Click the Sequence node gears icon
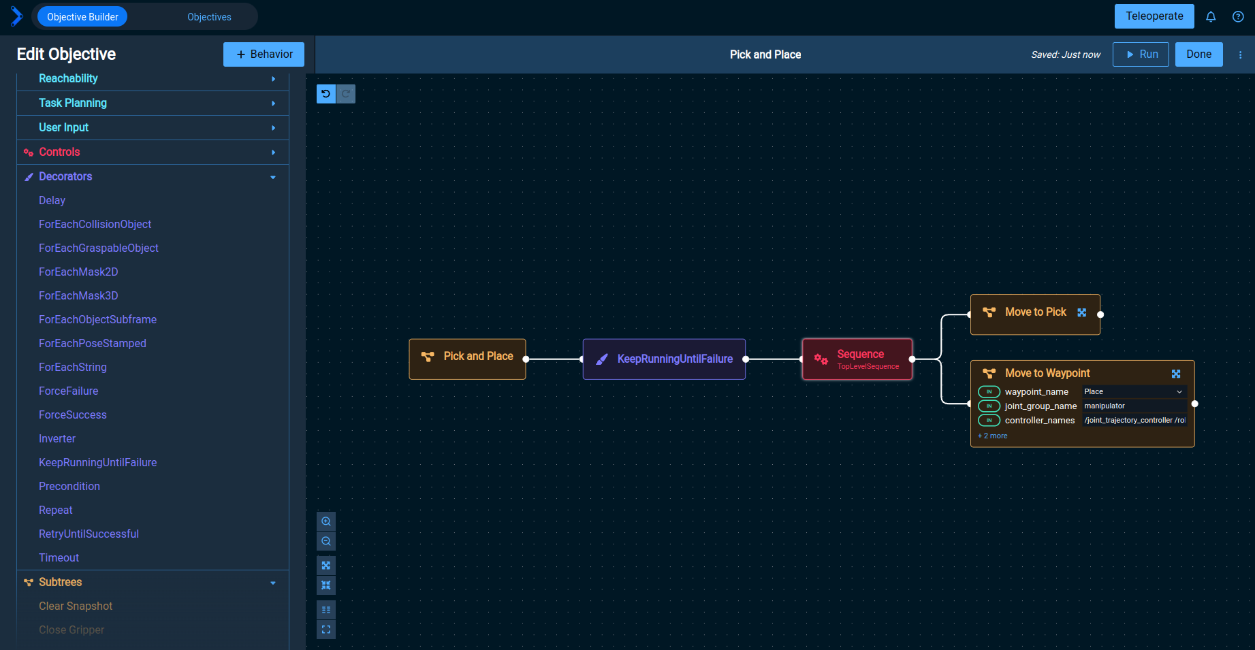This screenshot has width=1255, height=650. coord(821,359)
